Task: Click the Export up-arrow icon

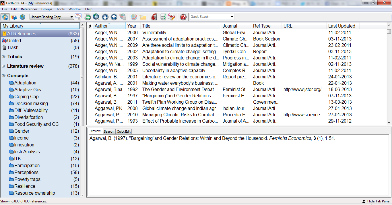Action: (x=114, y=17)
